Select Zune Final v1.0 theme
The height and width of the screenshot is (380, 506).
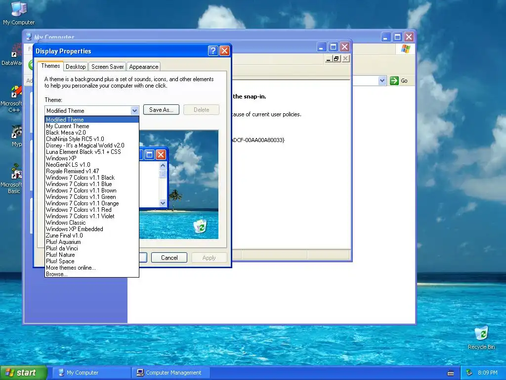pos(91,236)
